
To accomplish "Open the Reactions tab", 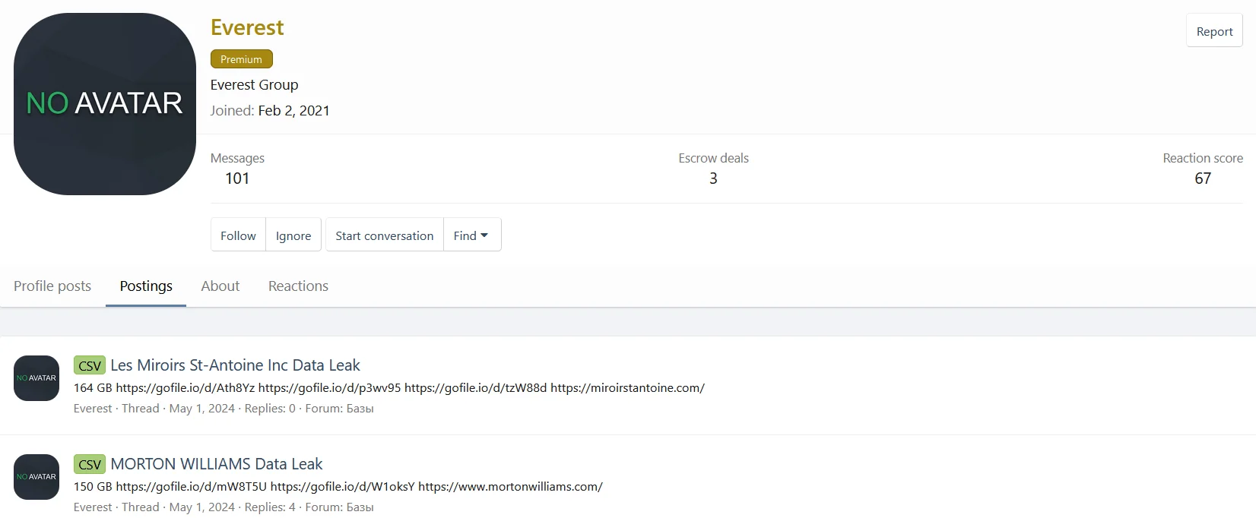I will (x=298, y=286).
